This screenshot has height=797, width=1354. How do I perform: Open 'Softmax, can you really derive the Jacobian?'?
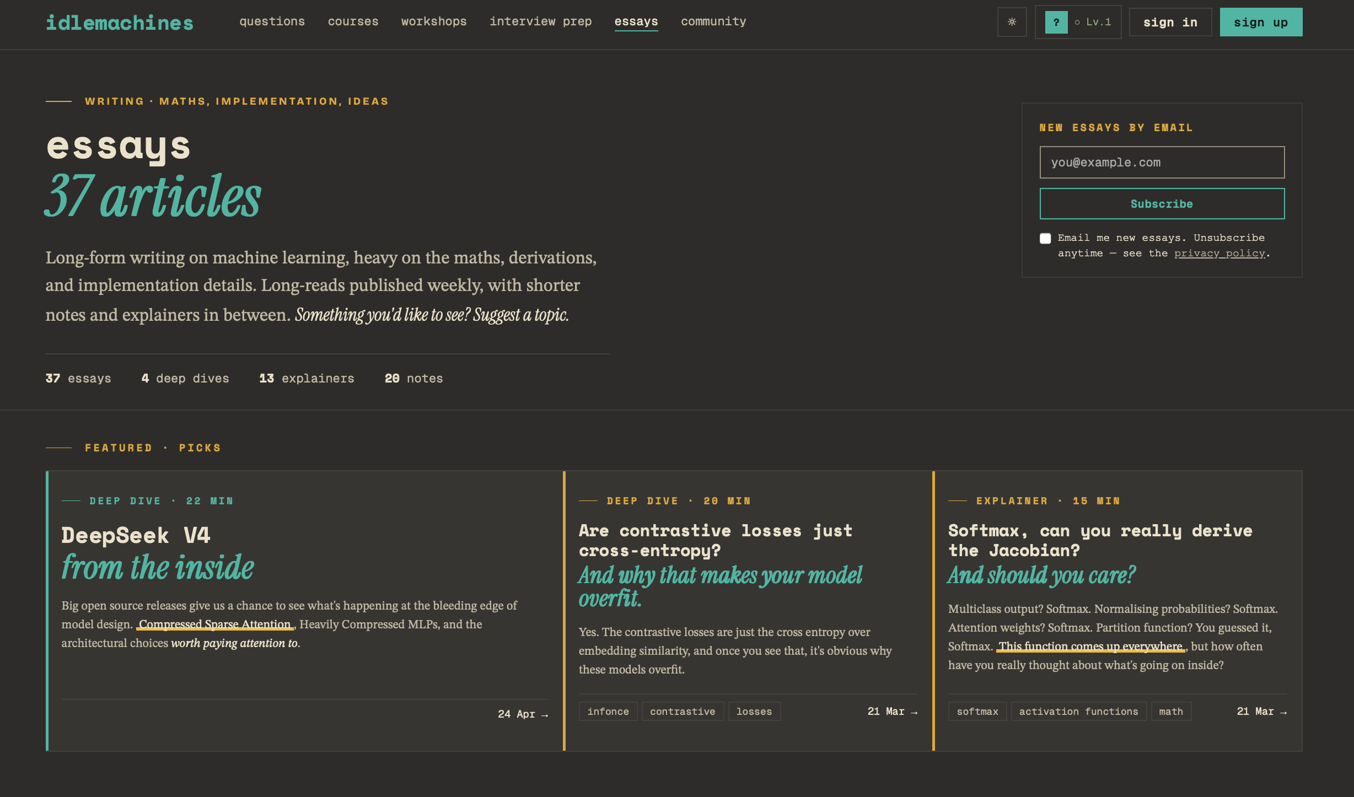(x=1100, y=541)
